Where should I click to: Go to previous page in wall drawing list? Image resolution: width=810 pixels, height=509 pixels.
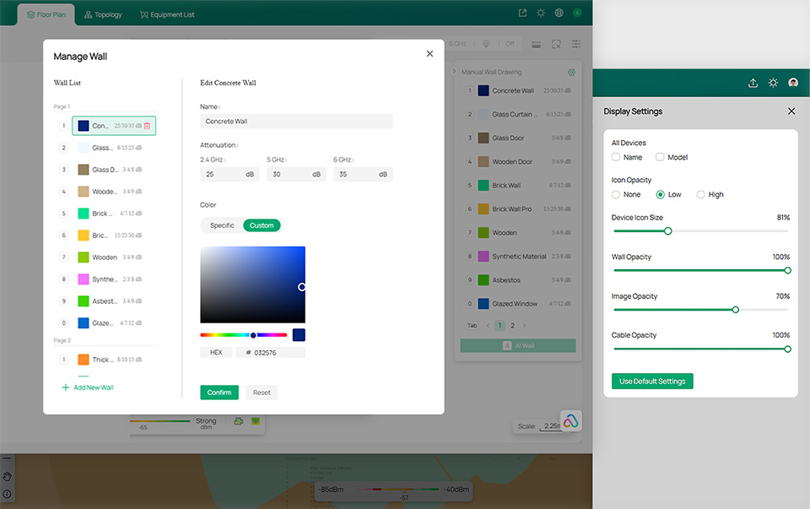coord(489,326)
